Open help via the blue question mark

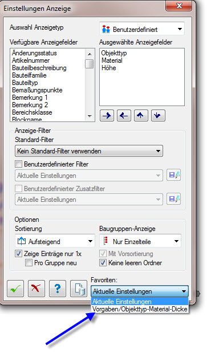(x=58, y=289)
